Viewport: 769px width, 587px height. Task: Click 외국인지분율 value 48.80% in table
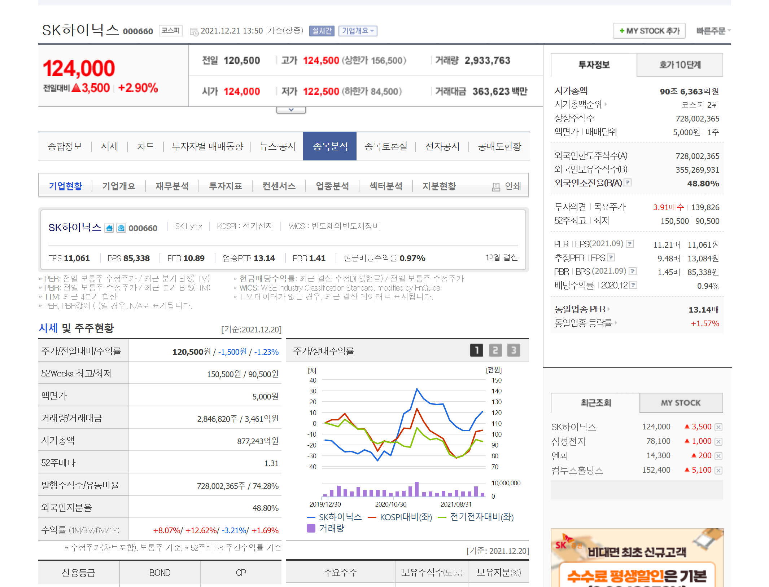coord(266,508)
